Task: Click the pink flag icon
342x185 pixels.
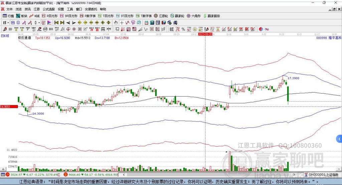Action: (49, 23)
